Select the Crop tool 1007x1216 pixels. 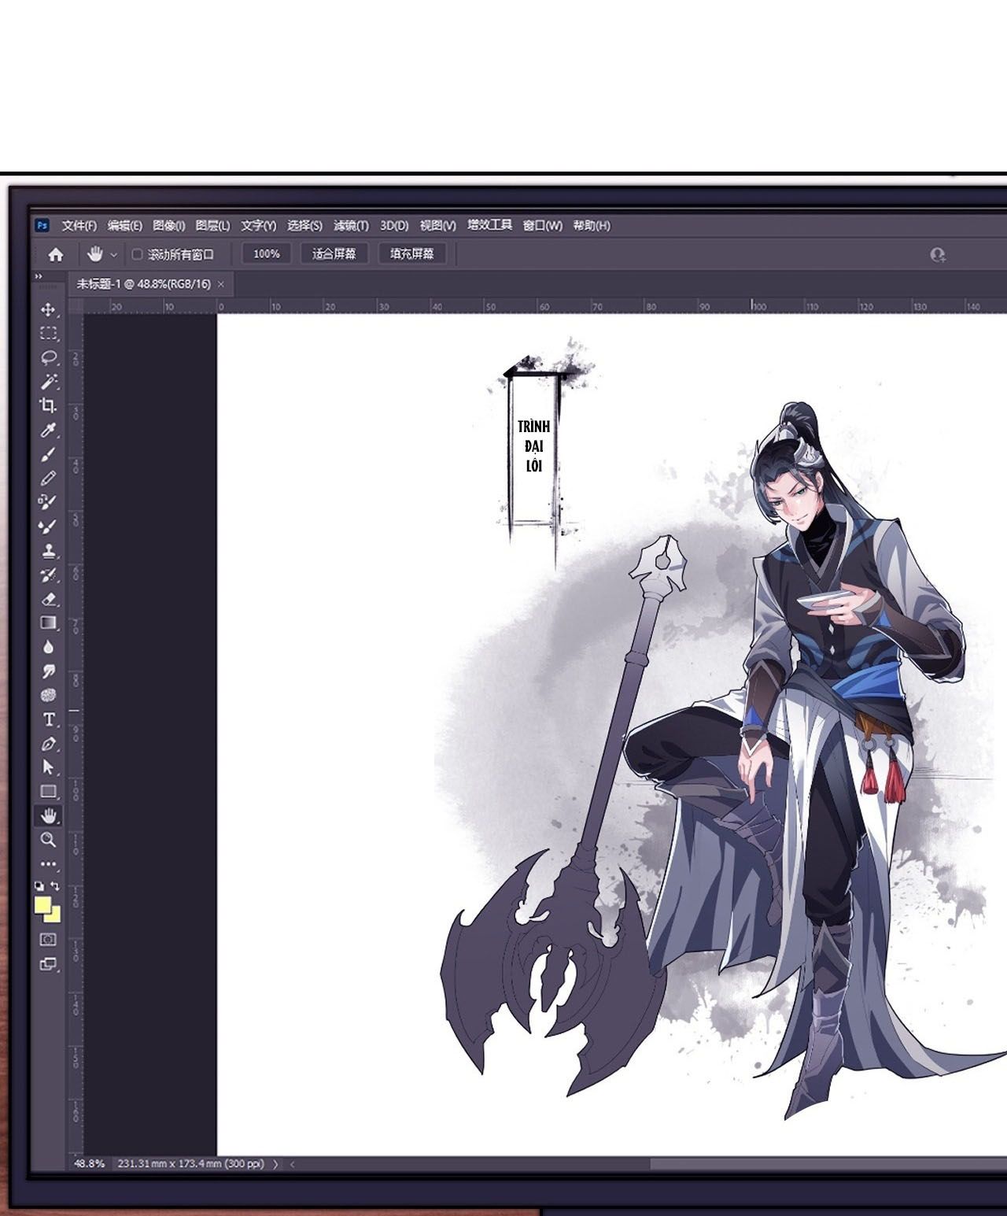point(49,404)
